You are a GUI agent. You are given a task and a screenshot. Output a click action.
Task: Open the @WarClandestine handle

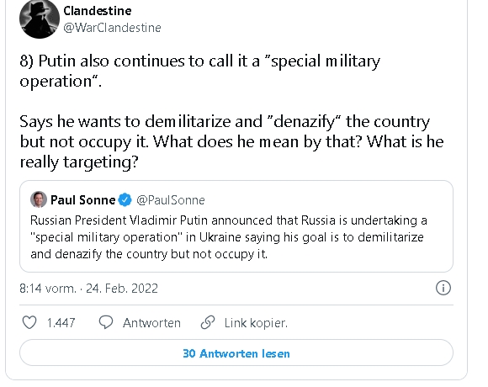[x=113, y=28]
